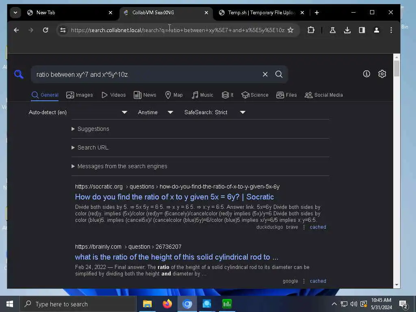
Task: Select the Videos search category
Action: coord(114,95)
